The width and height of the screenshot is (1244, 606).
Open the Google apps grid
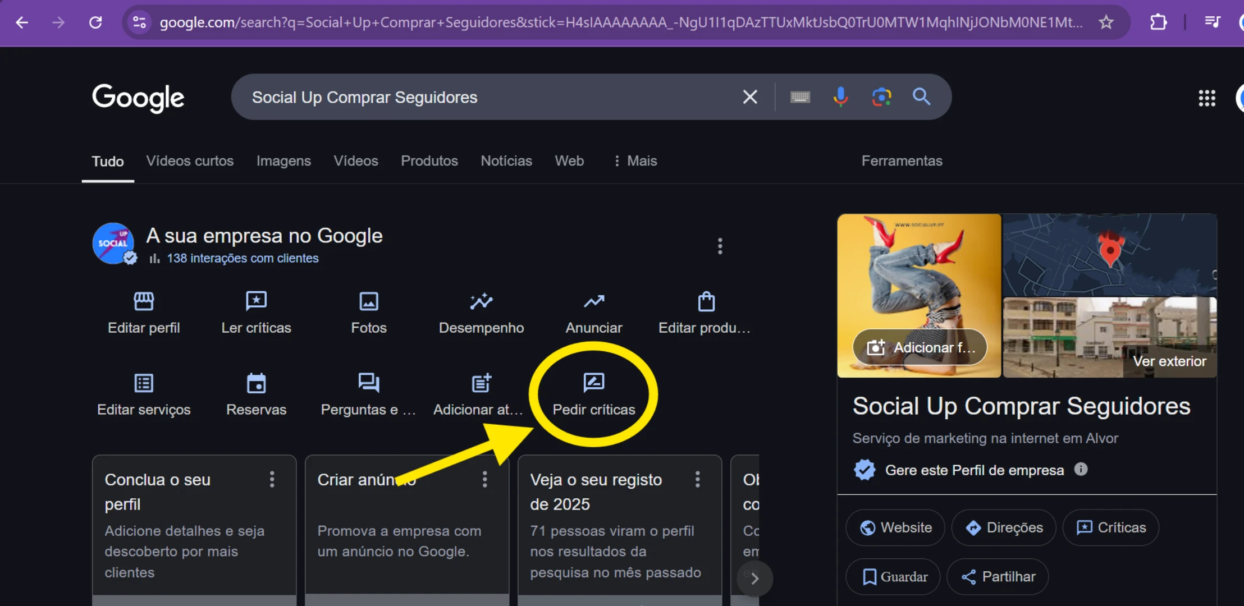(x=1207, y=98)
